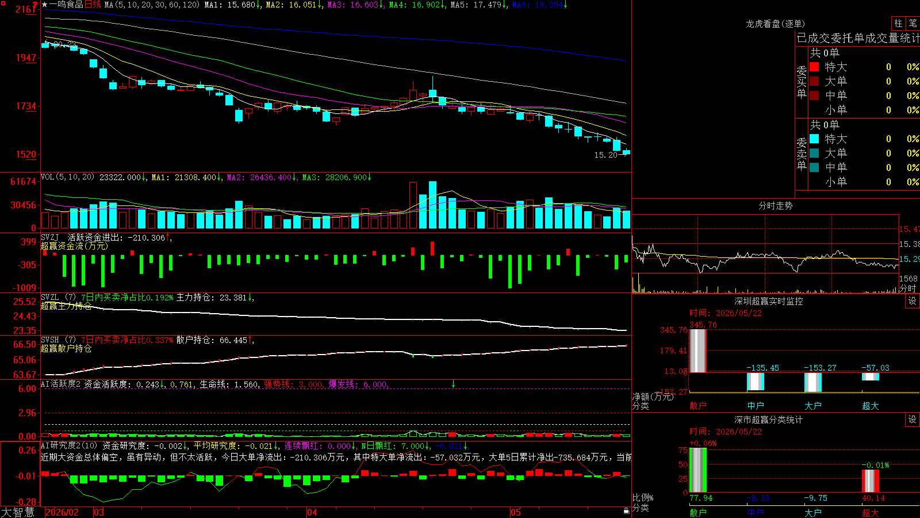This screenshot has width=920, height=518.
Task: Click the cyan 特大 sell-order color swatch
Action: [814, 139]
